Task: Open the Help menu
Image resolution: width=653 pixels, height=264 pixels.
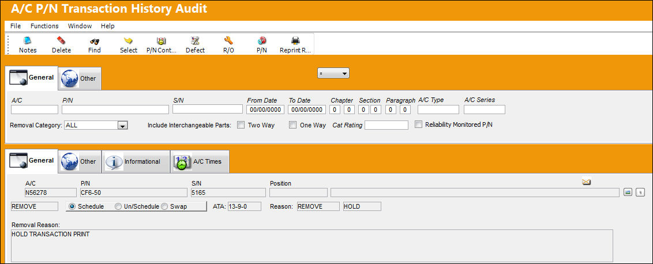Action: pyautogui.click(x=107, y=26)
